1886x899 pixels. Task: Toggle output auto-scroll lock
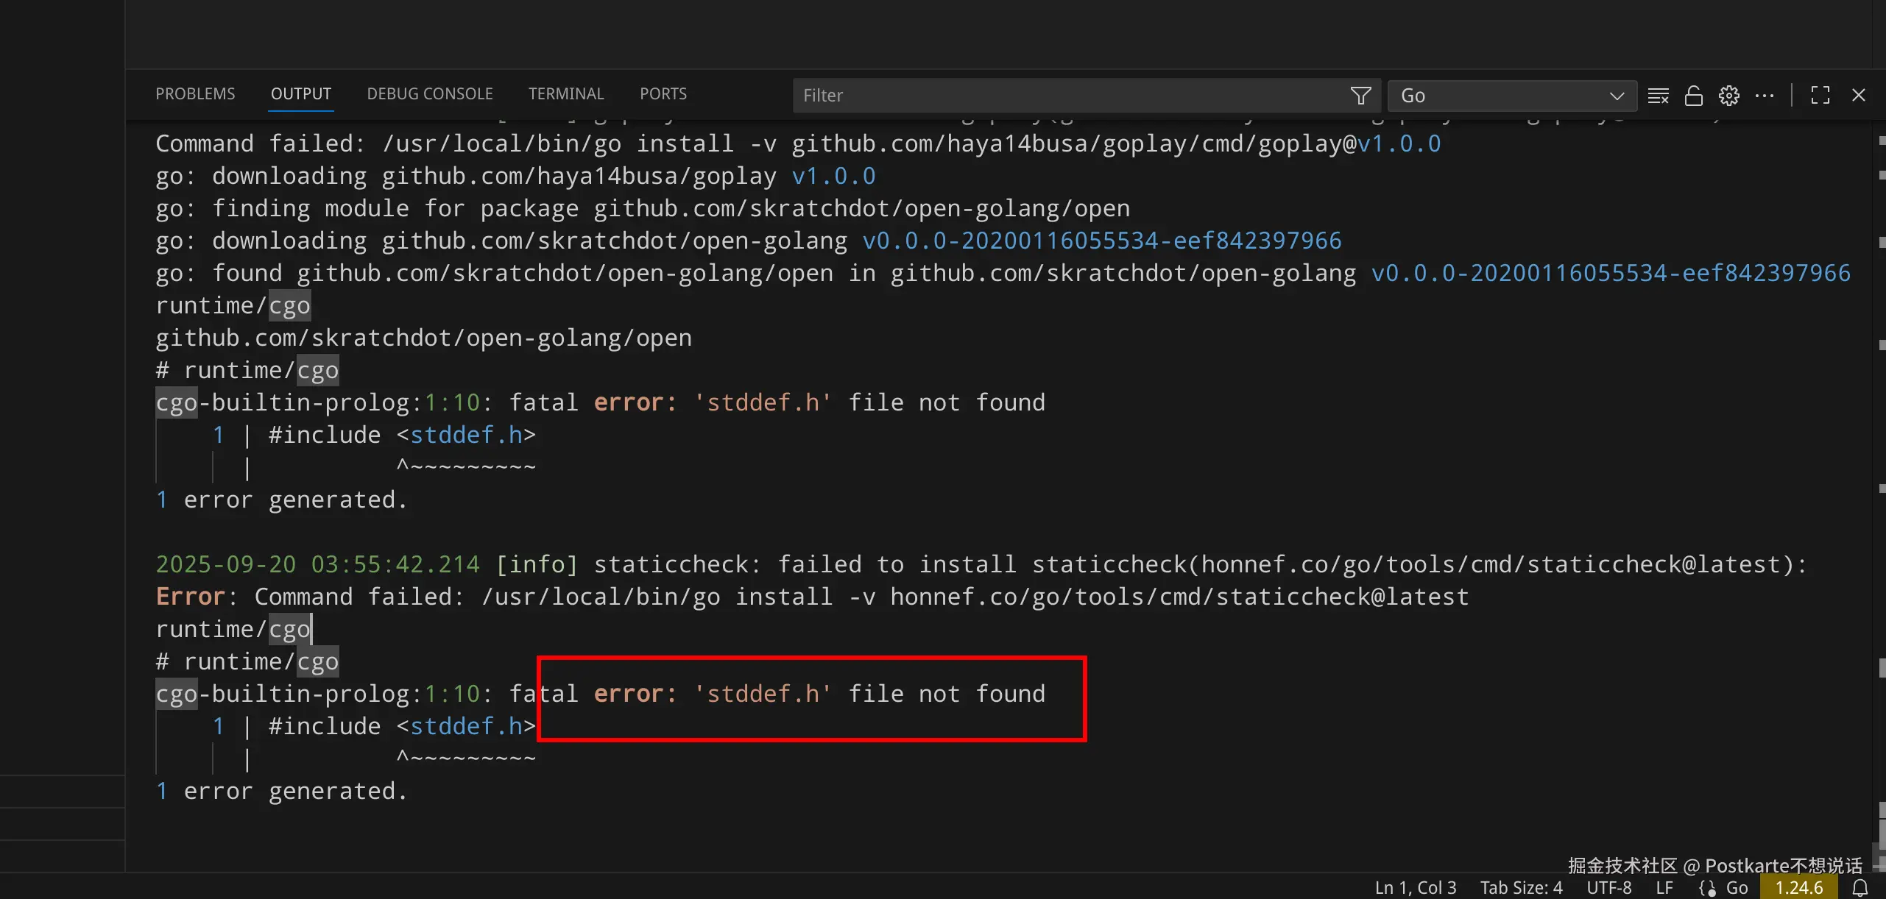pyautogui.click(x=1693, y=96)
